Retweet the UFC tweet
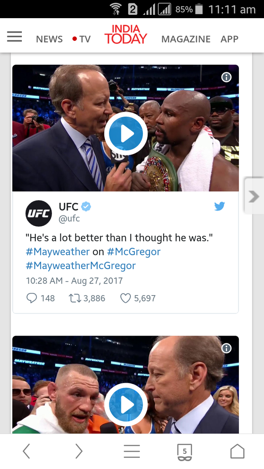264x469 pixels. 75,298
